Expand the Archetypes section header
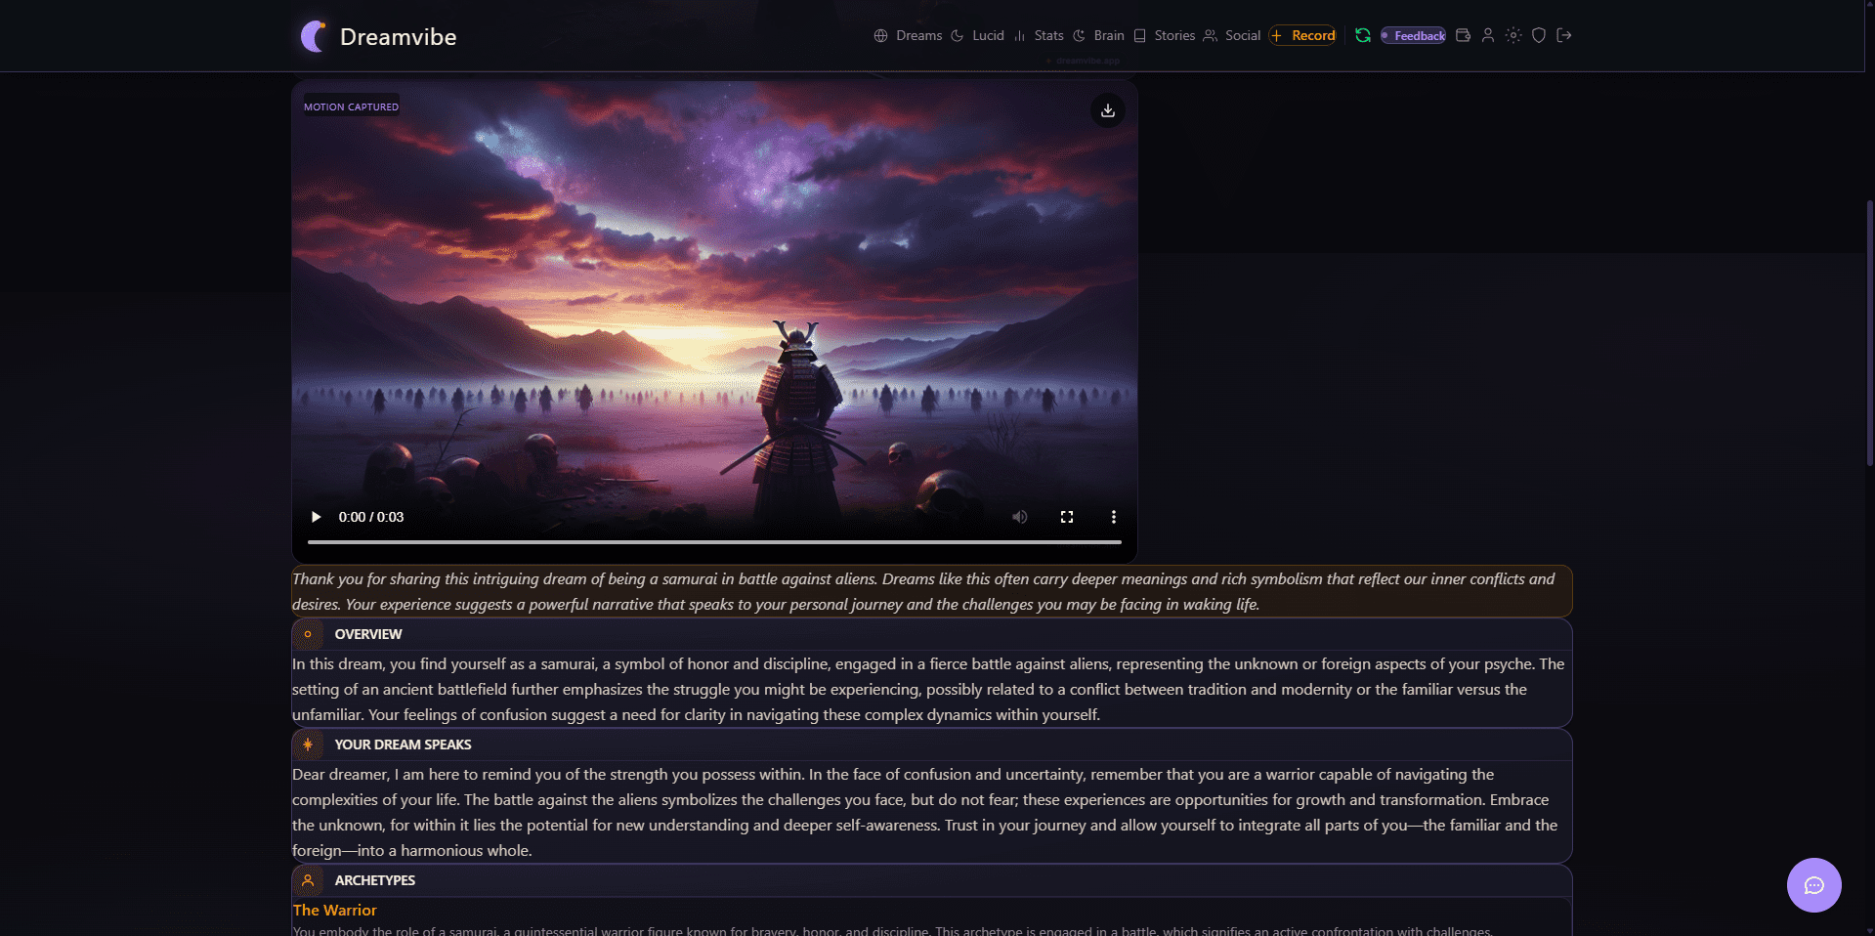 (x=374, y=880)
